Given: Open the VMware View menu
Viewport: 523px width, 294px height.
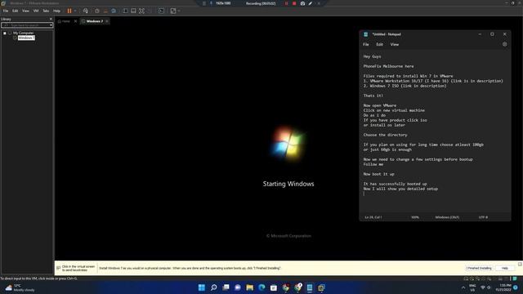Looking at the screenshot, I should (25, 11).
